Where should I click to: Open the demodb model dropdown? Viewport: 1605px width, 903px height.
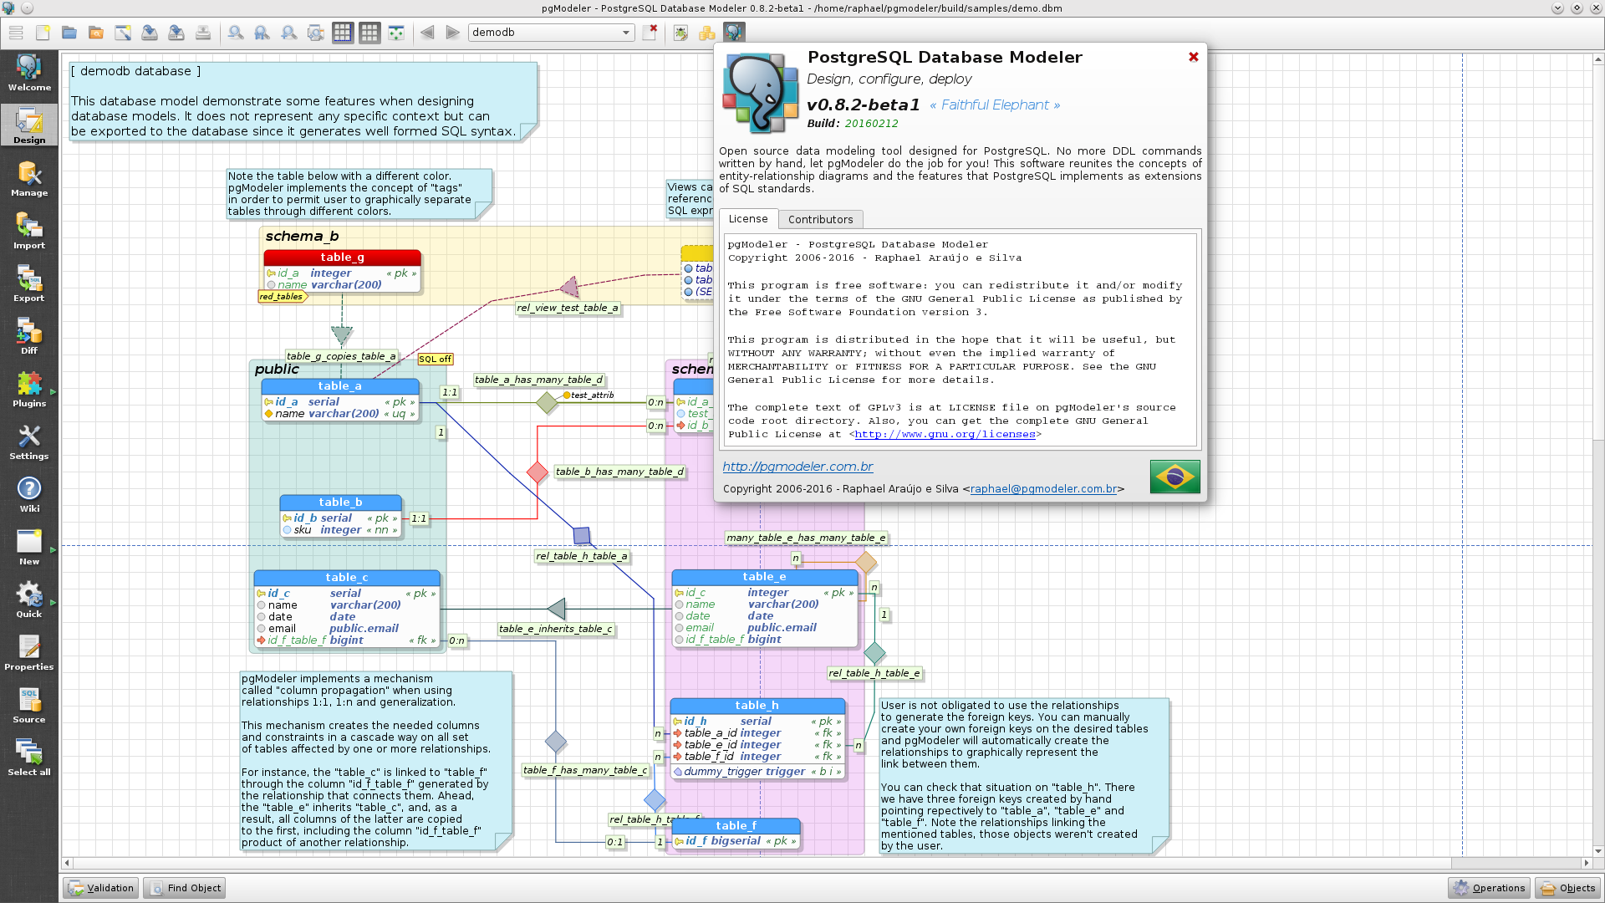[x=551, y=33]
